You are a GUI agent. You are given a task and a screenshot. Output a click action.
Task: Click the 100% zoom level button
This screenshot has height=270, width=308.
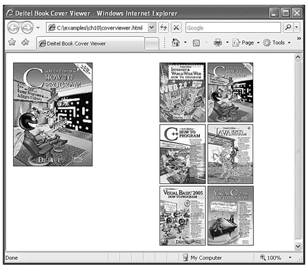[270, 258]
